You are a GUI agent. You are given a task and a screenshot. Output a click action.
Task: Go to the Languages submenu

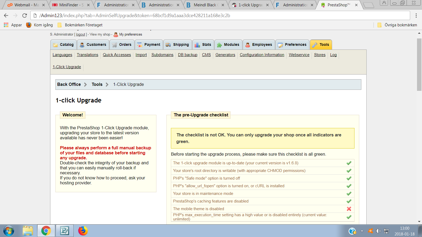click(x=63, y=55)
